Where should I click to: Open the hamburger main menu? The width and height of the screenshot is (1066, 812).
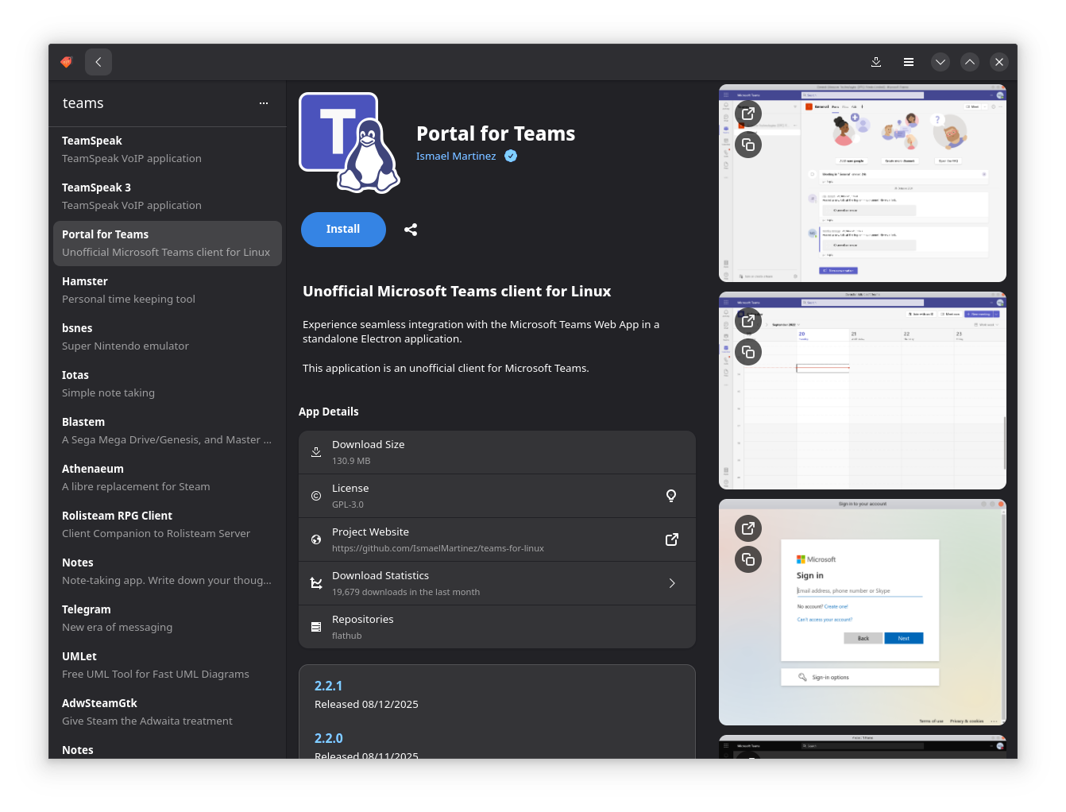coord(909,62)
